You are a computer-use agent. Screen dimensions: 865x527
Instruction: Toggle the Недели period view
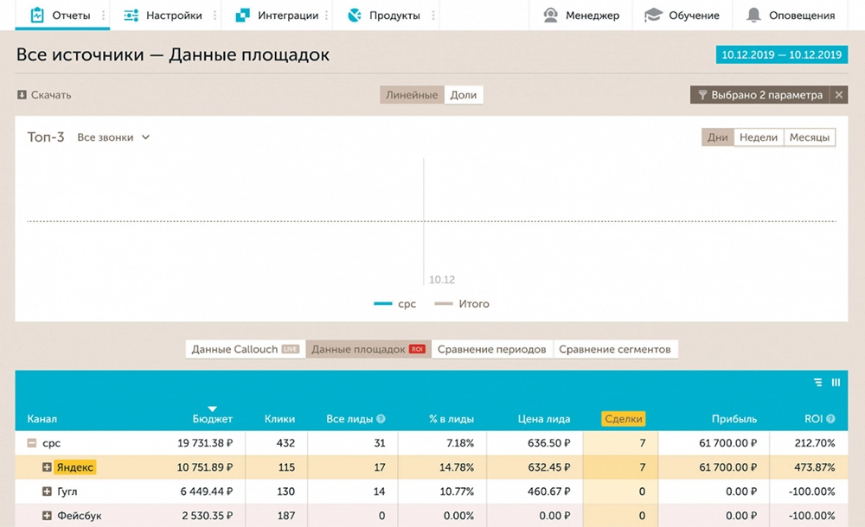758,137
